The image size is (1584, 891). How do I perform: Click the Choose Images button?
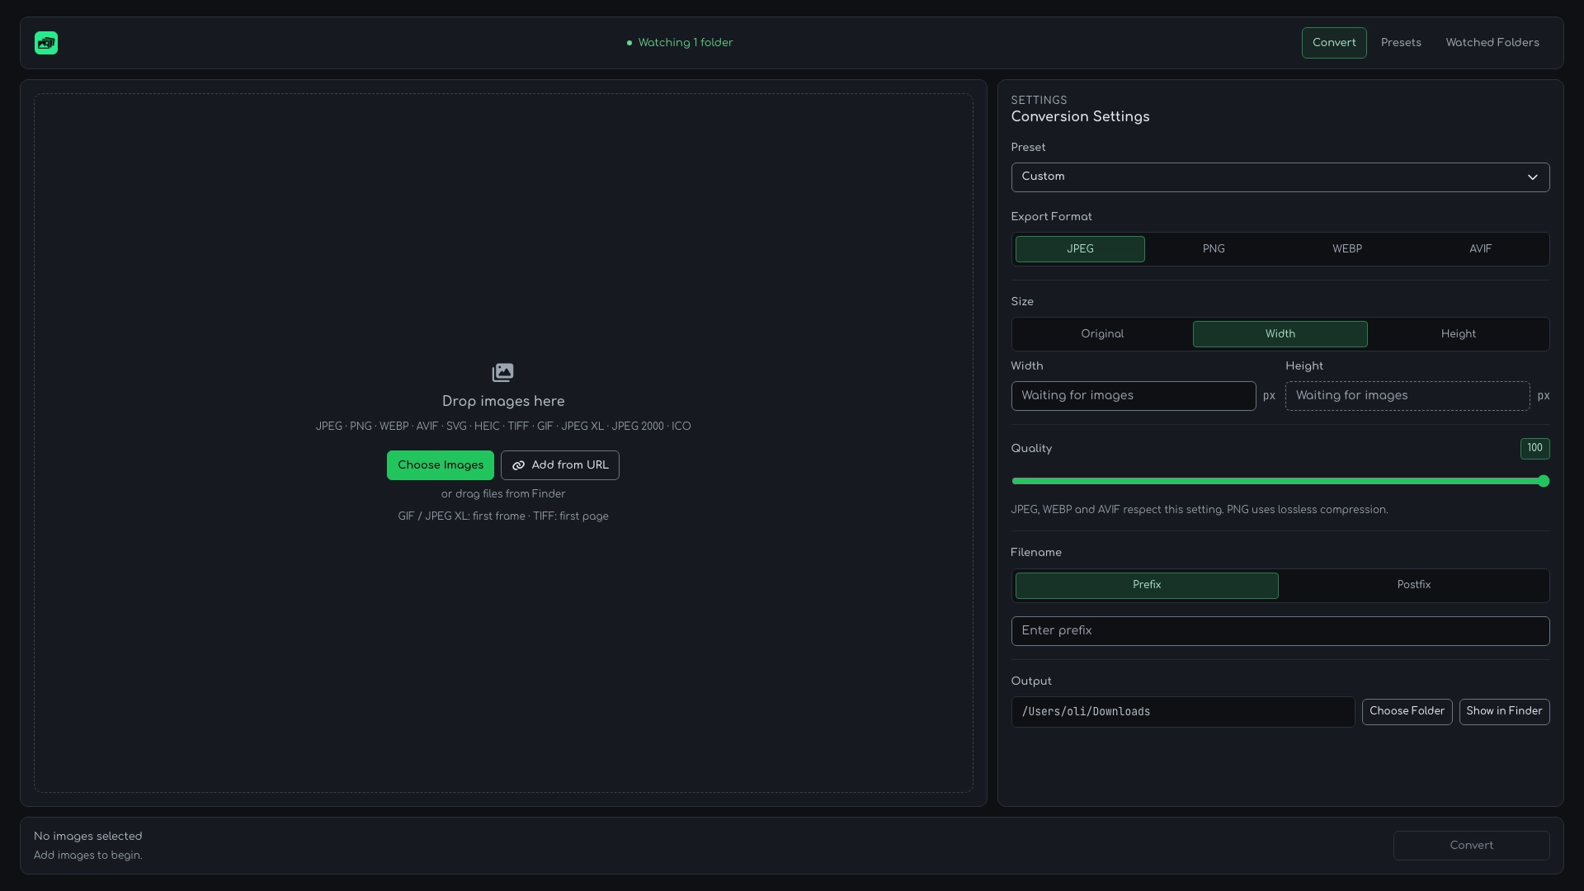click(x=441, y=465)
